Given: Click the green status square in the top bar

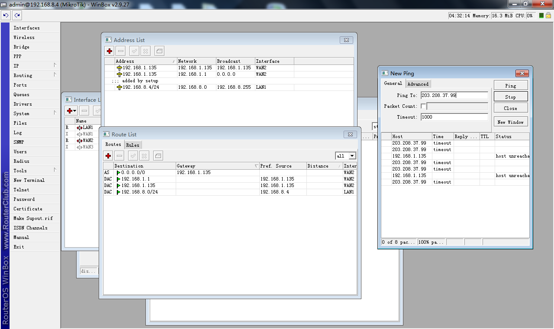Looking at the screenshot, I should (541, 16).
